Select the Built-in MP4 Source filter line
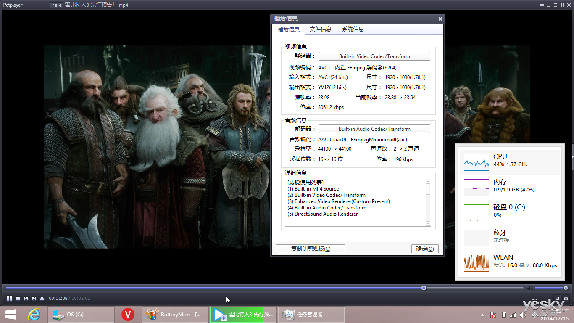 point(313,189)
